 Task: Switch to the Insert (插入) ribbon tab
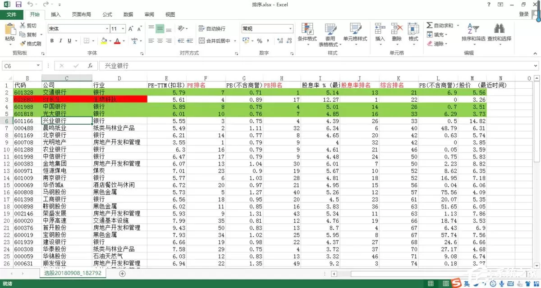(x=56, y=14)
